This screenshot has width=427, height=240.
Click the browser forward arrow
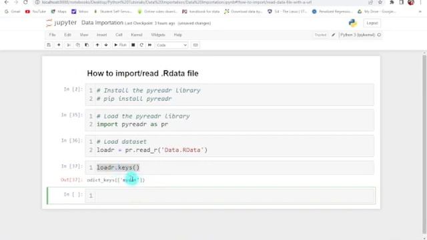click(16, 2)
